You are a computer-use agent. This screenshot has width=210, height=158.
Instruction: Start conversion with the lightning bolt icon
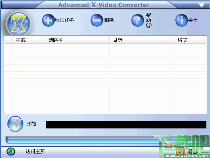(15, 124)
